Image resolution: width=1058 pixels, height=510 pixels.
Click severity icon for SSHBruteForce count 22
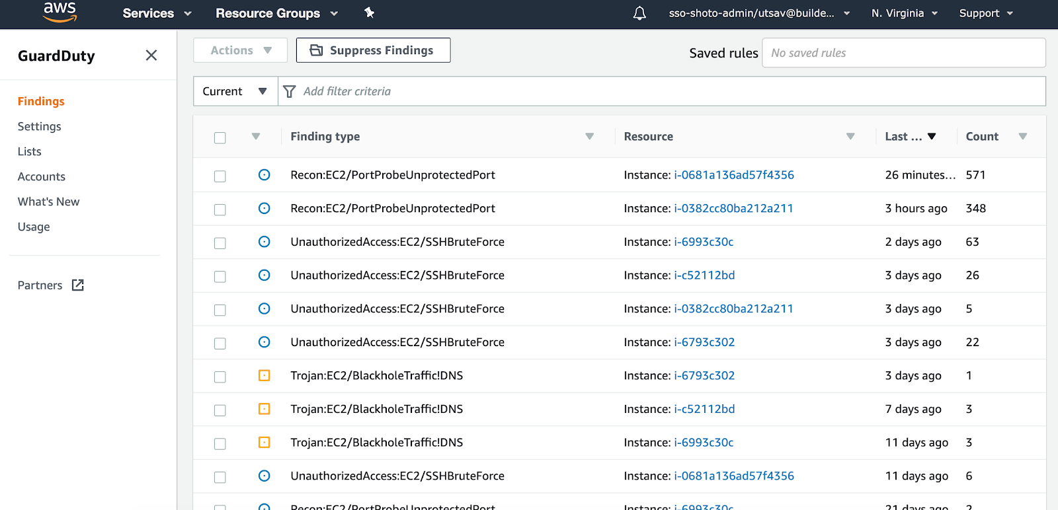264,342
